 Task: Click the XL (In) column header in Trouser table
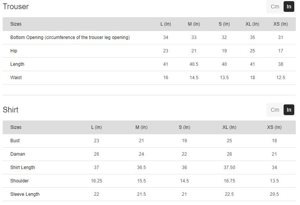pos(252,24)
